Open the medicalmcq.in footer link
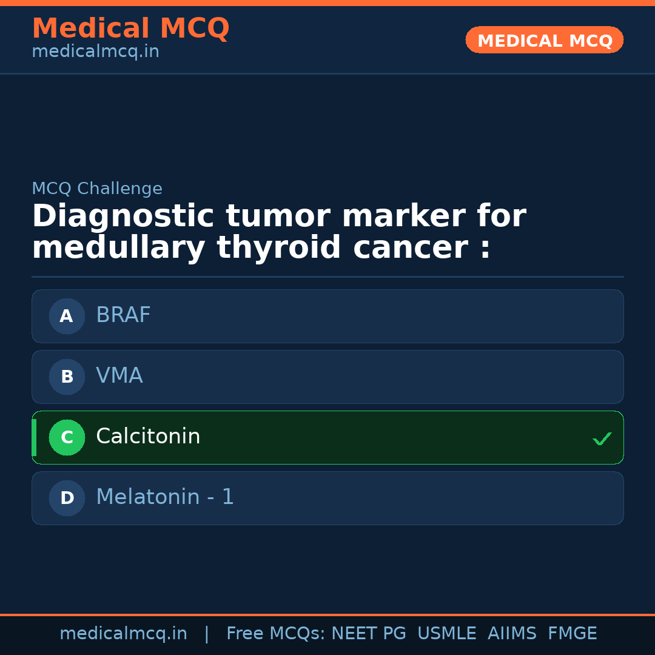 (x=123, y=634)
